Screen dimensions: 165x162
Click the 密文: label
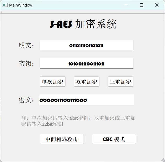(26, 100)
